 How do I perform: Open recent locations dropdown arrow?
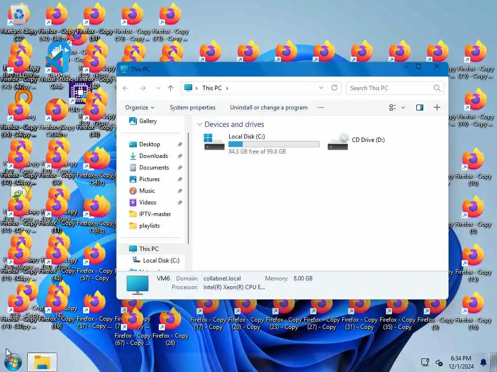pyautogui.click(x=159, y=88)
